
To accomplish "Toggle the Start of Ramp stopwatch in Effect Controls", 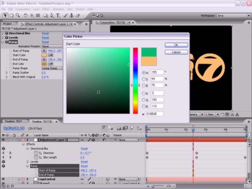I will click(10, 51).
